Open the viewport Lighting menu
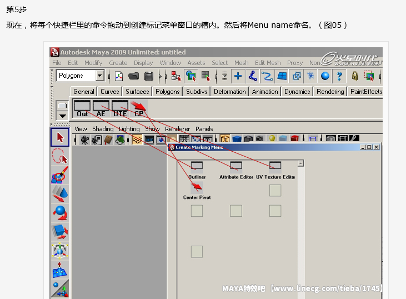This screenshot has width=406, height=299. [x=129, y=129]
